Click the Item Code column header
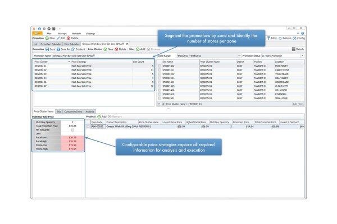 tap(98, 122)
